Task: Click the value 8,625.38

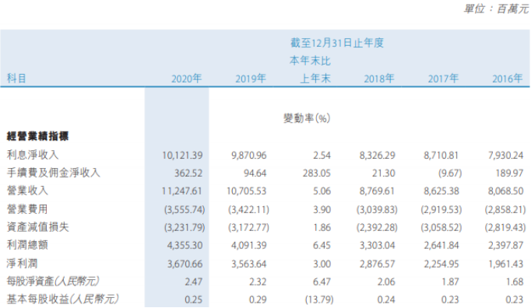Action: (441, 191)
